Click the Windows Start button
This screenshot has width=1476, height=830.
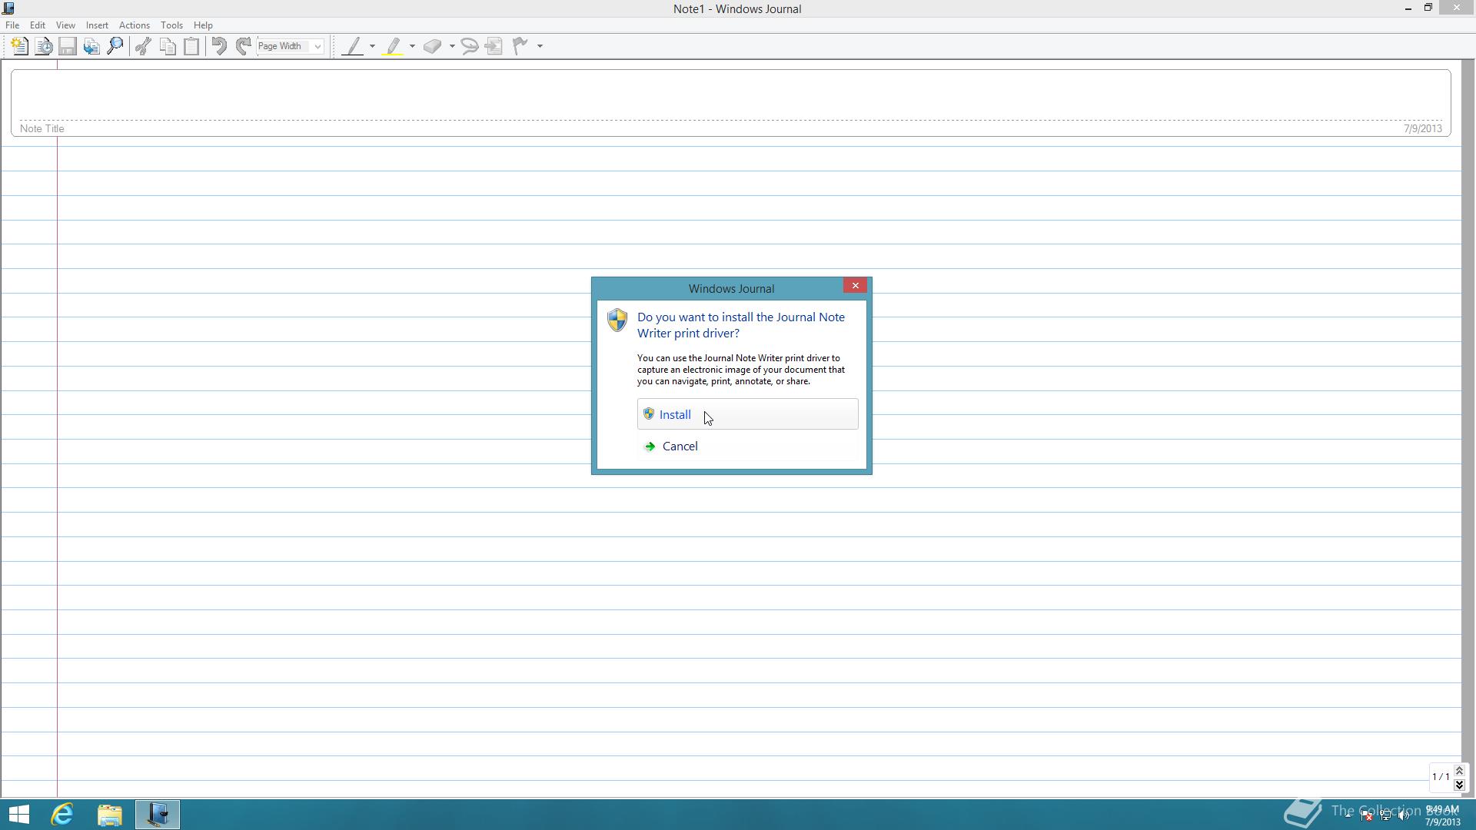click(19, 815)
